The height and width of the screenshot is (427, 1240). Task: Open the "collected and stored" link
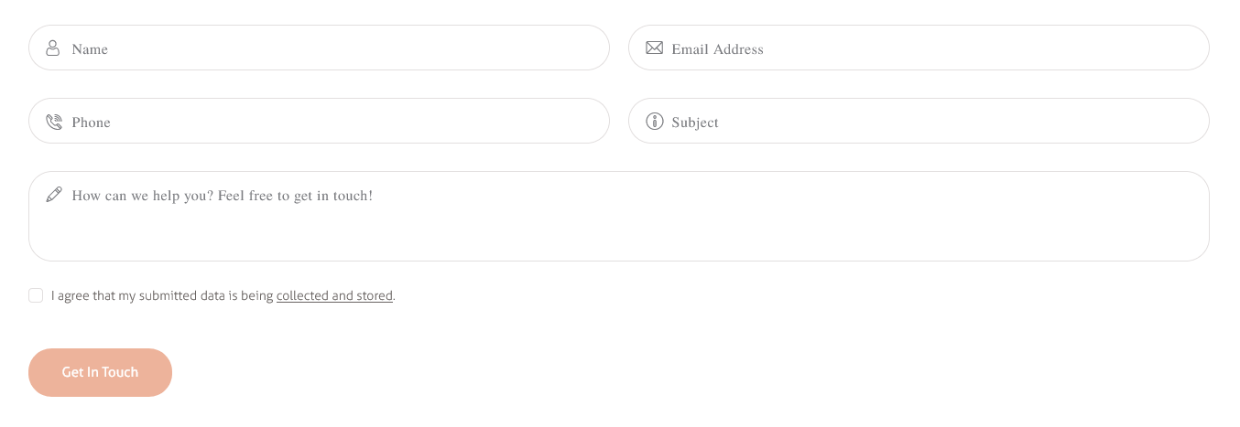pyautogui.click(x=334, y=296)
